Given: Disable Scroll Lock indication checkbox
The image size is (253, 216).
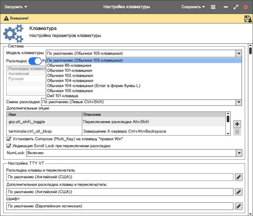Looking at the screenshot, I should pos(9,146).
